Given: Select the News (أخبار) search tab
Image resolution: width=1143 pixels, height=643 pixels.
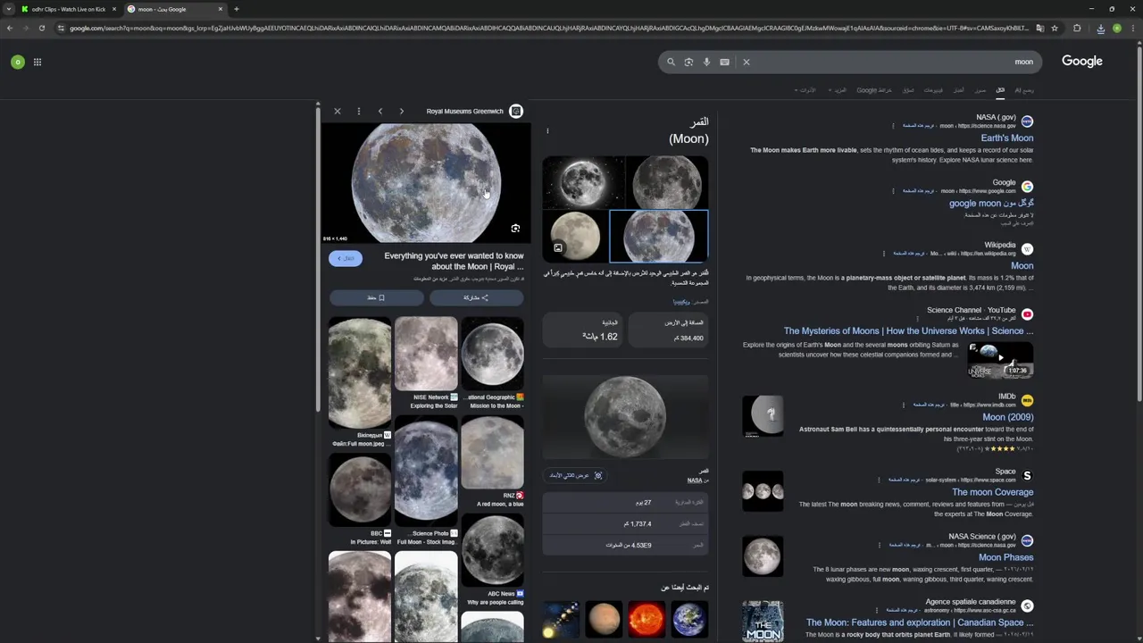Looking at the screenshot, I should pyautogui.click(x=958, y=90).
